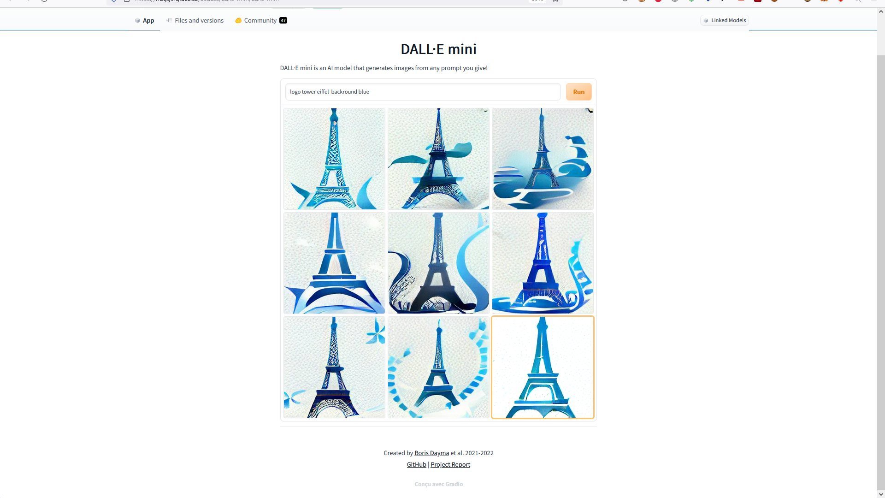Click the cube icon beside Linked Models
885x498 pixels.
click(706, 20)
